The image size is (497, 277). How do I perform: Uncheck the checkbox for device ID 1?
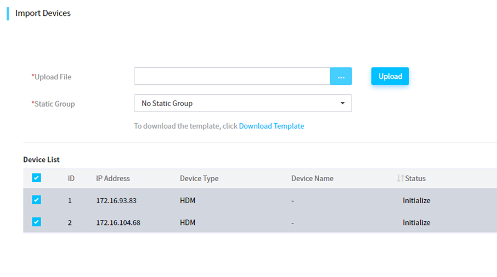(36, 200)
